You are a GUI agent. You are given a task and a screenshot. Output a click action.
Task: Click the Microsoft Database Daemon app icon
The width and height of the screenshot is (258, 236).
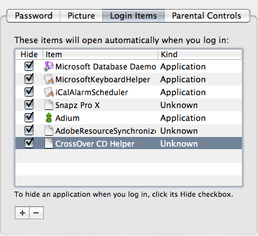point(49,66)
